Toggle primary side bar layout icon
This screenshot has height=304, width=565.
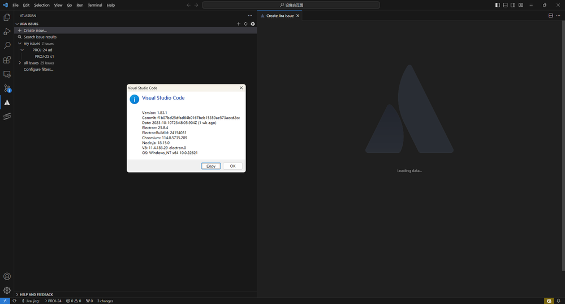coord(497,5)
